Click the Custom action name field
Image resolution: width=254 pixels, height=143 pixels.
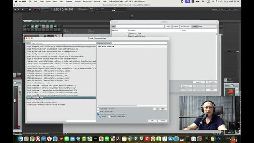[x=140, y=43]
